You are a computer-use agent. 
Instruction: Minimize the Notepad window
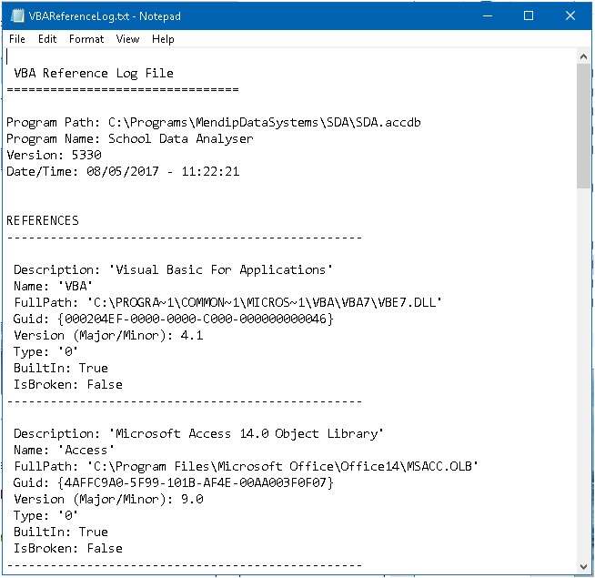(x=488, y=15)
